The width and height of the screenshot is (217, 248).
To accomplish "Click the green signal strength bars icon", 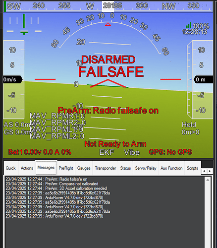I will (x=189, y=25).
